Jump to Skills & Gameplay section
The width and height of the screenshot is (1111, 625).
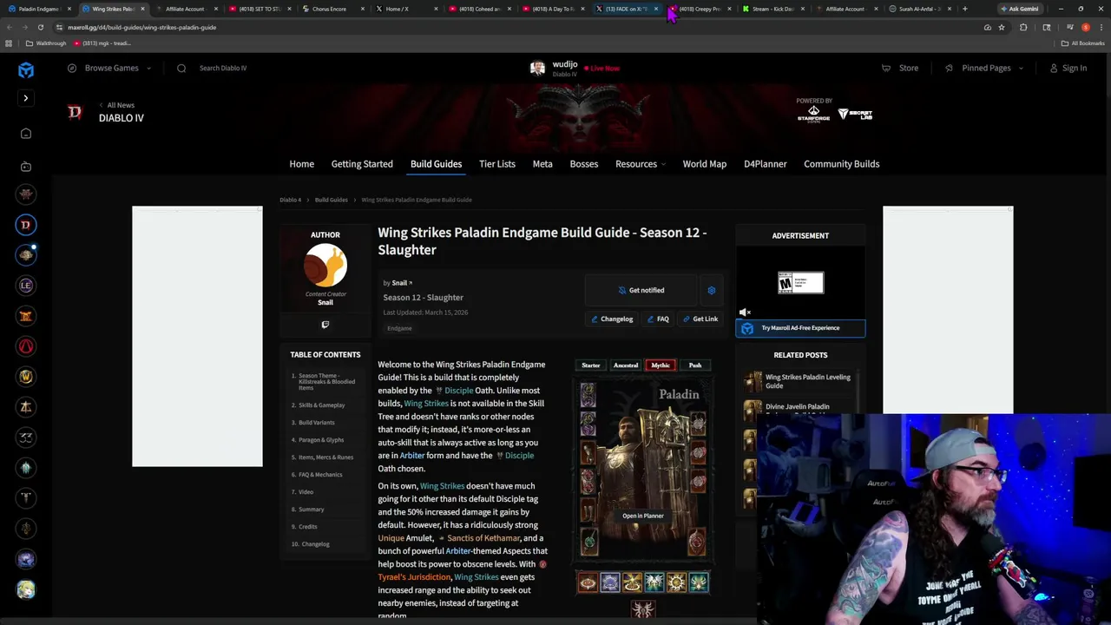click(322, 405)
